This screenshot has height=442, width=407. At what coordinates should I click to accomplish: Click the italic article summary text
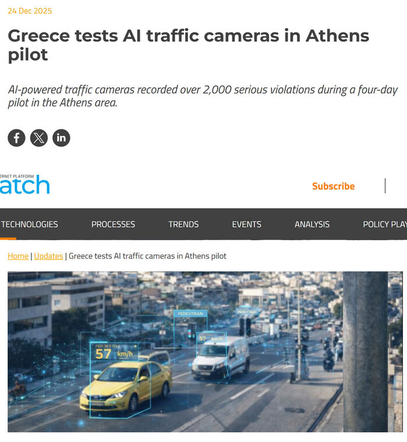pos(203,96)
